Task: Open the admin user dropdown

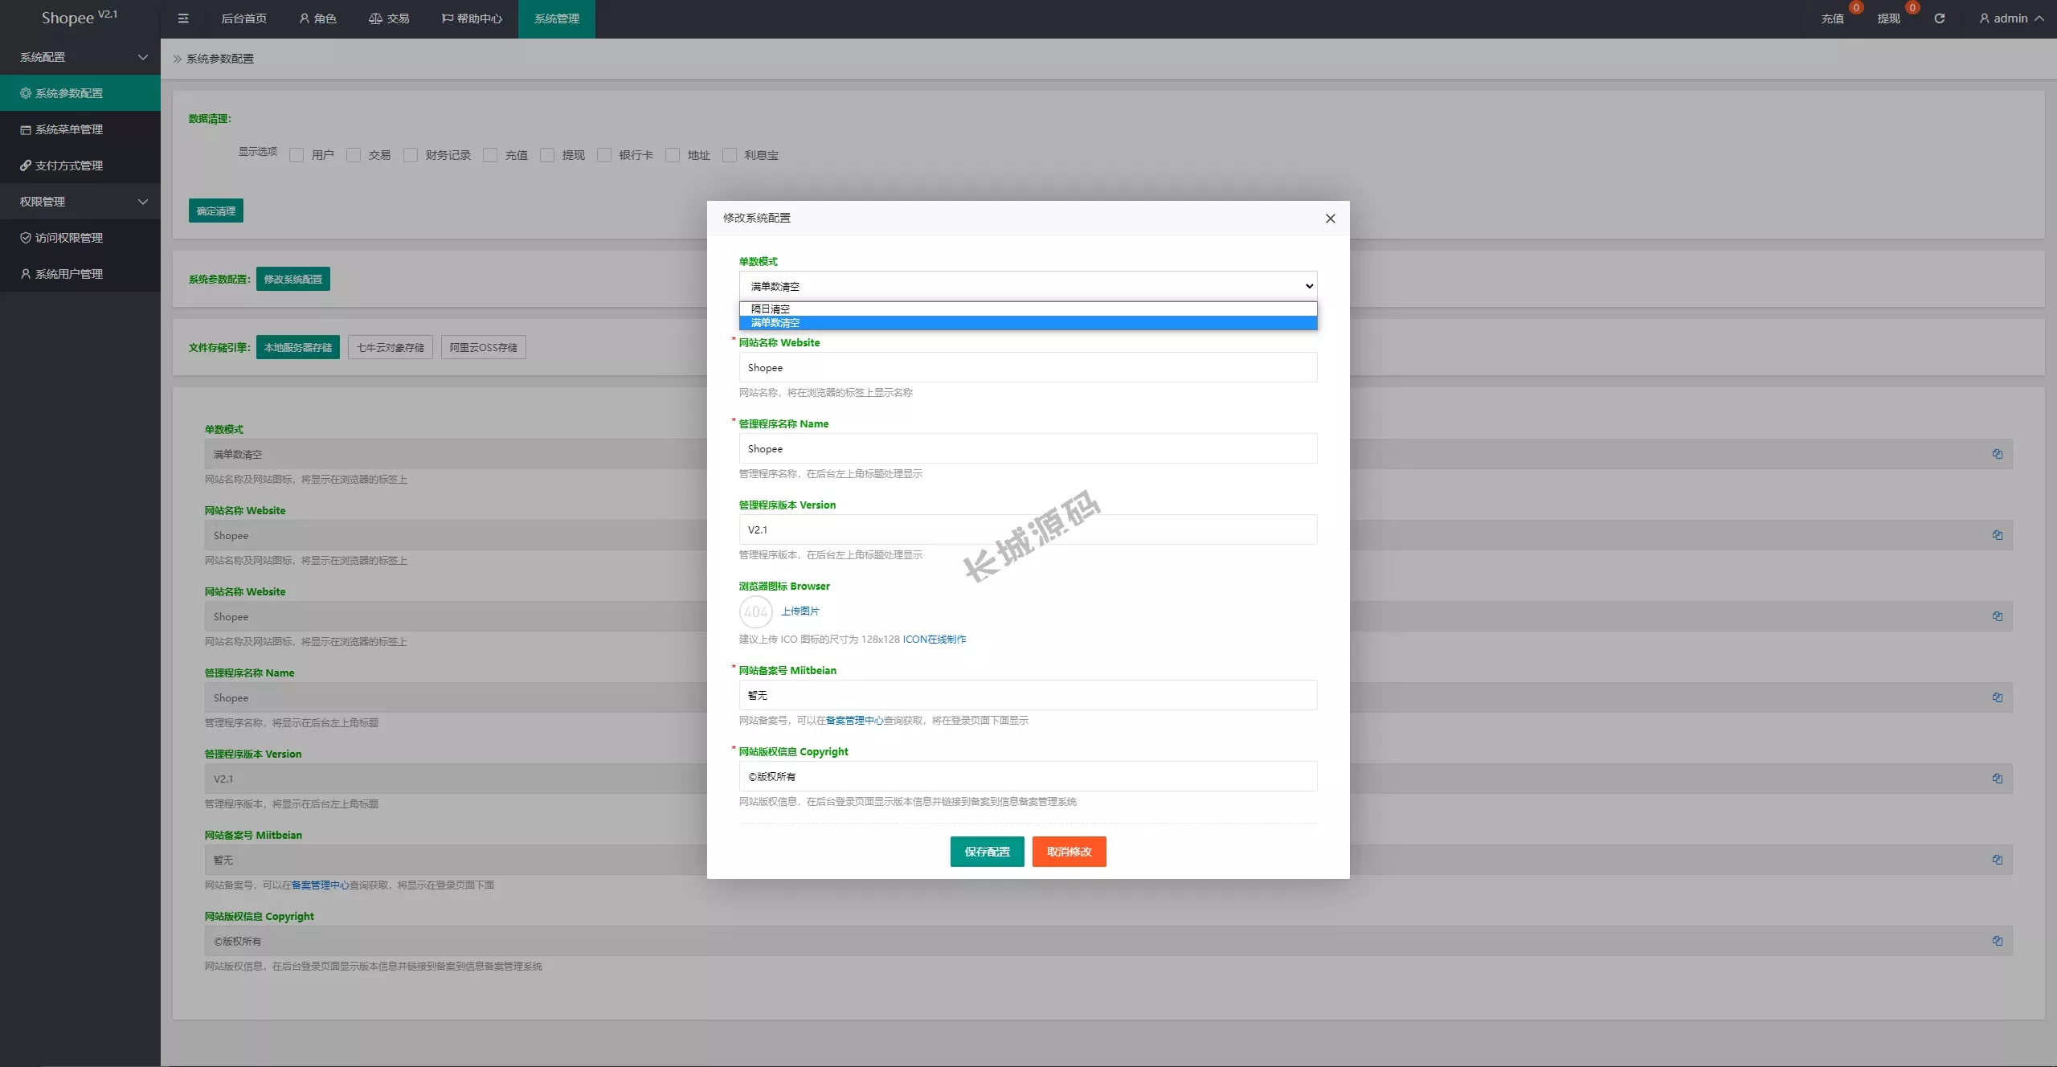Action: (2011, 18)
